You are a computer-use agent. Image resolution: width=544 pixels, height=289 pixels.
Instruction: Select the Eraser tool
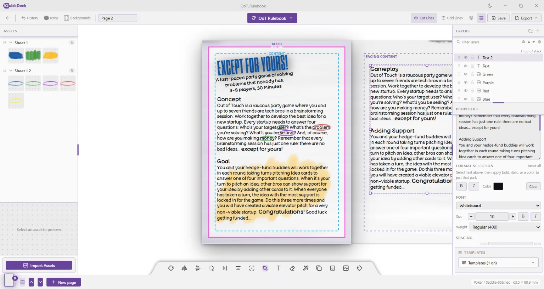[x=292, y=268]
